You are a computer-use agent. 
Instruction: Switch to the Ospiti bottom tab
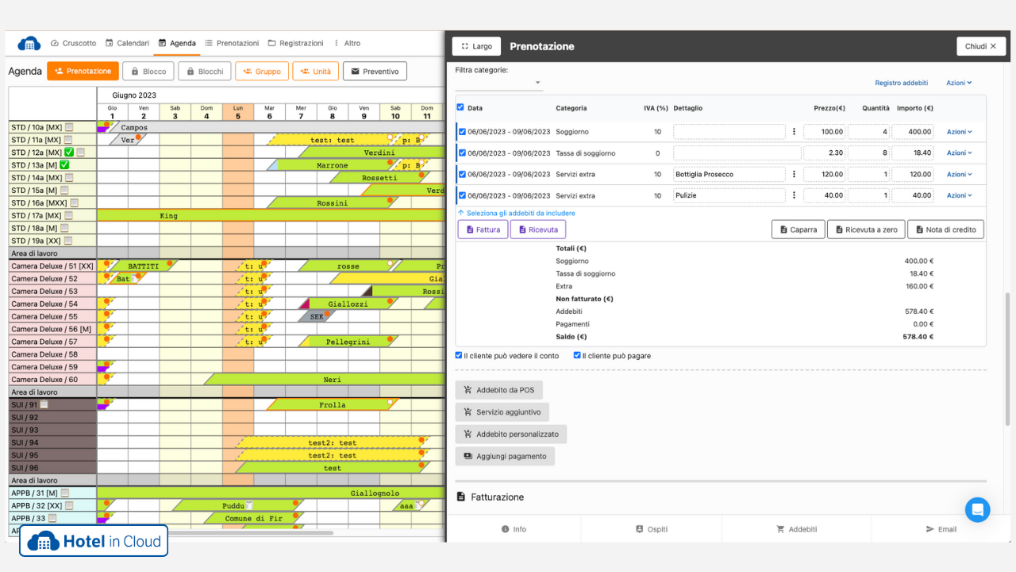click(x=651, y=529)
